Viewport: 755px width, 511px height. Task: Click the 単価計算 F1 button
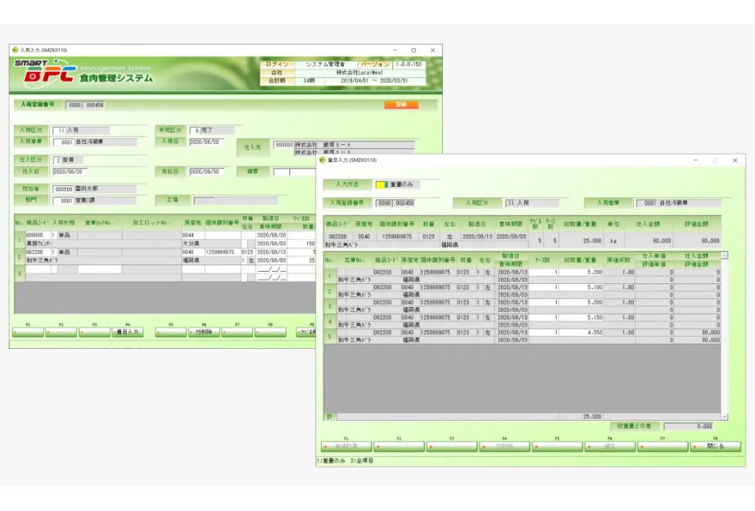(x=346, y=446)
